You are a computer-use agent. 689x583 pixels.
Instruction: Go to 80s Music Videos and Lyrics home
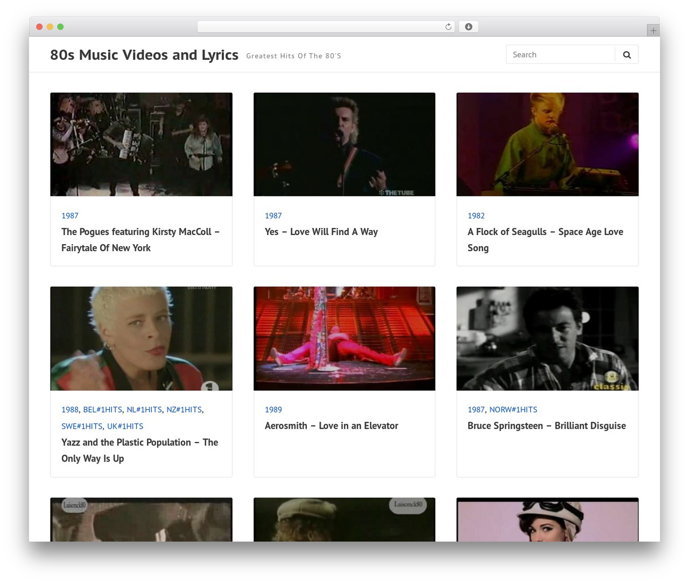click(x=144, y=55)
